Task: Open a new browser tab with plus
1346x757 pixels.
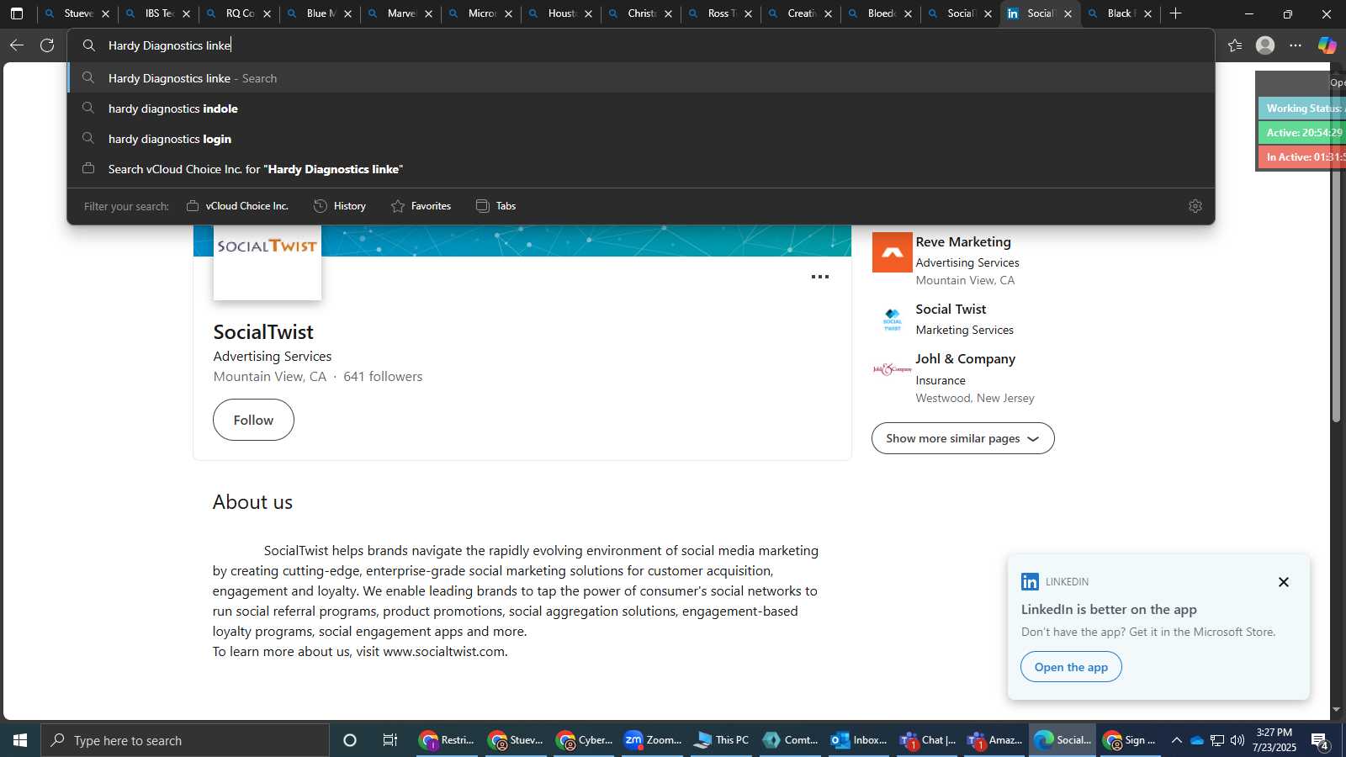Action: (x=1176, y=13)
